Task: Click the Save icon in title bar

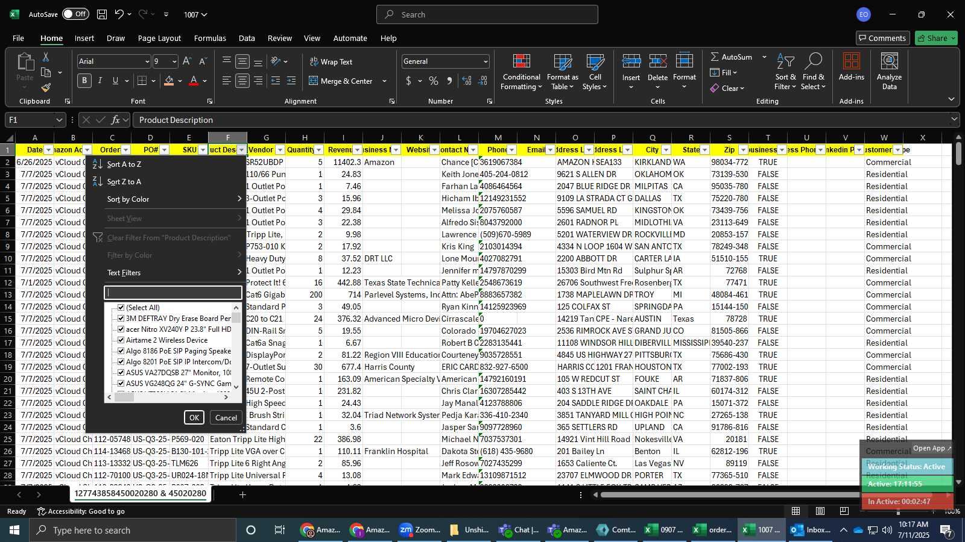Action: (102, 14)
